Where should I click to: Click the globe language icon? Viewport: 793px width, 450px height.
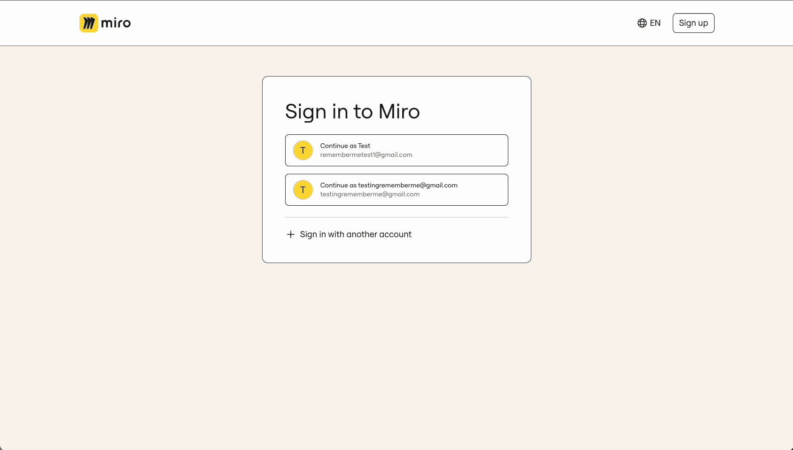tap(642, 23)
